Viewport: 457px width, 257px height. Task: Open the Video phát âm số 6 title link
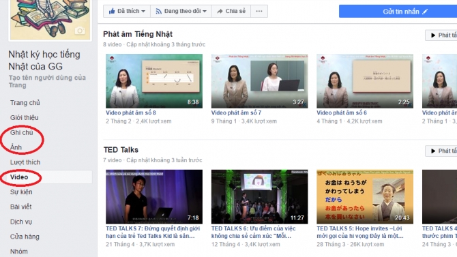342,112
